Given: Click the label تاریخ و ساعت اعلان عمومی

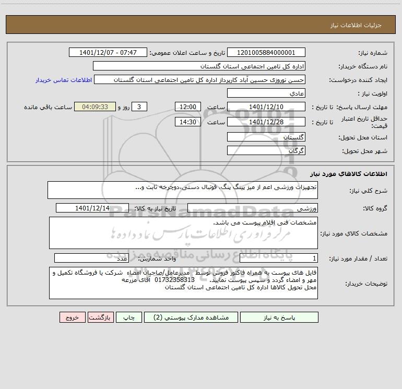Looking at the screenshot, I should coord(187,53).
